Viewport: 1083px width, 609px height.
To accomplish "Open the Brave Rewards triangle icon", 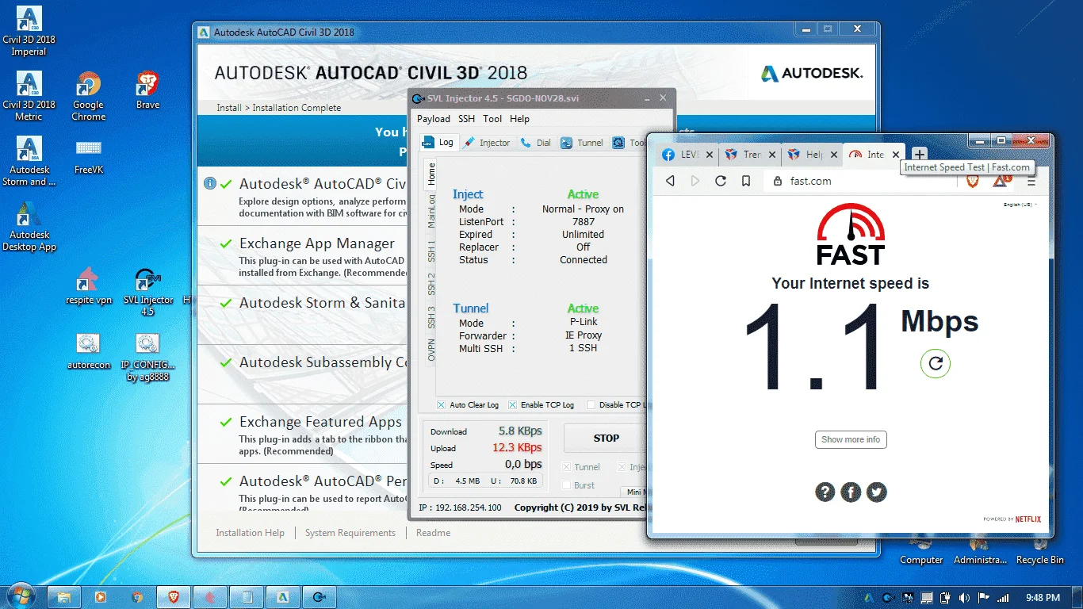I will [1001, 181].
